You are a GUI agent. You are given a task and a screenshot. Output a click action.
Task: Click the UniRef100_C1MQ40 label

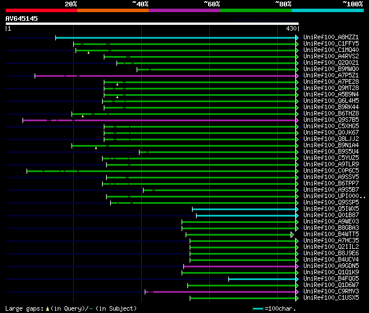pyautogui.click(x=331, y=50)
